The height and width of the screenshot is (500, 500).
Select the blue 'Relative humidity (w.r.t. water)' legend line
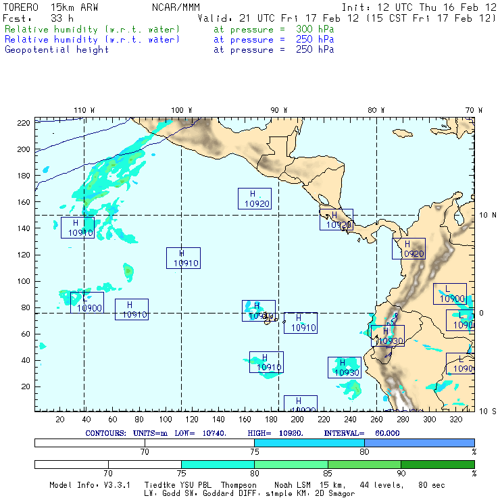(x=92, y=40)
